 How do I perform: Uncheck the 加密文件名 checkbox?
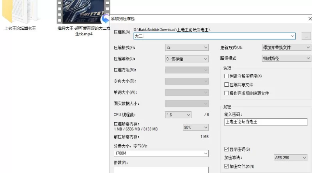227,166
